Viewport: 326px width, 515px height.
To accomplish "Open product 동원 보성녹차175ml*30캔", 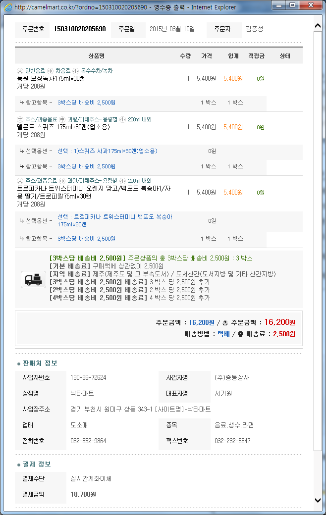I will 51,79.
